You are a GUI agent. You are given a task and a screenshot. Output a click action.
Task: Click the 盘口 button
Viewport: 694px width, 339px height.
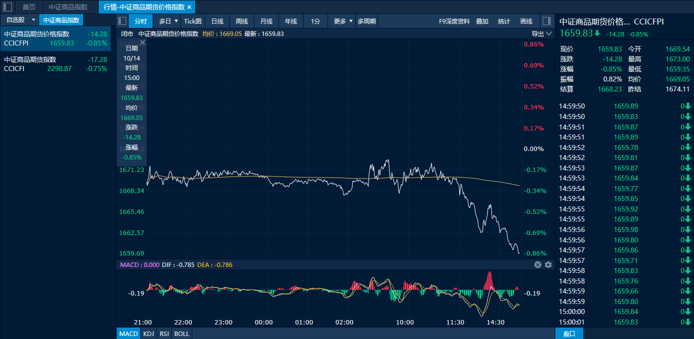(569, 333)
